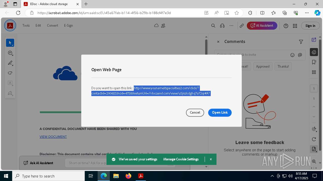Choose the add comment tool
Viewport: 323px width, 181px height.
[10, 53]
